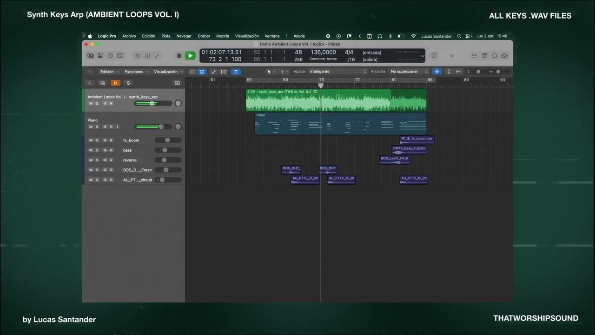
Task: Show more toolbar items double chevron
Action: pos(451,56)
